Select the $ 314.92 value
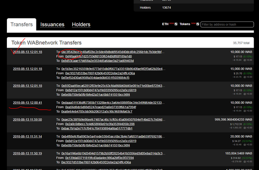 coord(236,158)
